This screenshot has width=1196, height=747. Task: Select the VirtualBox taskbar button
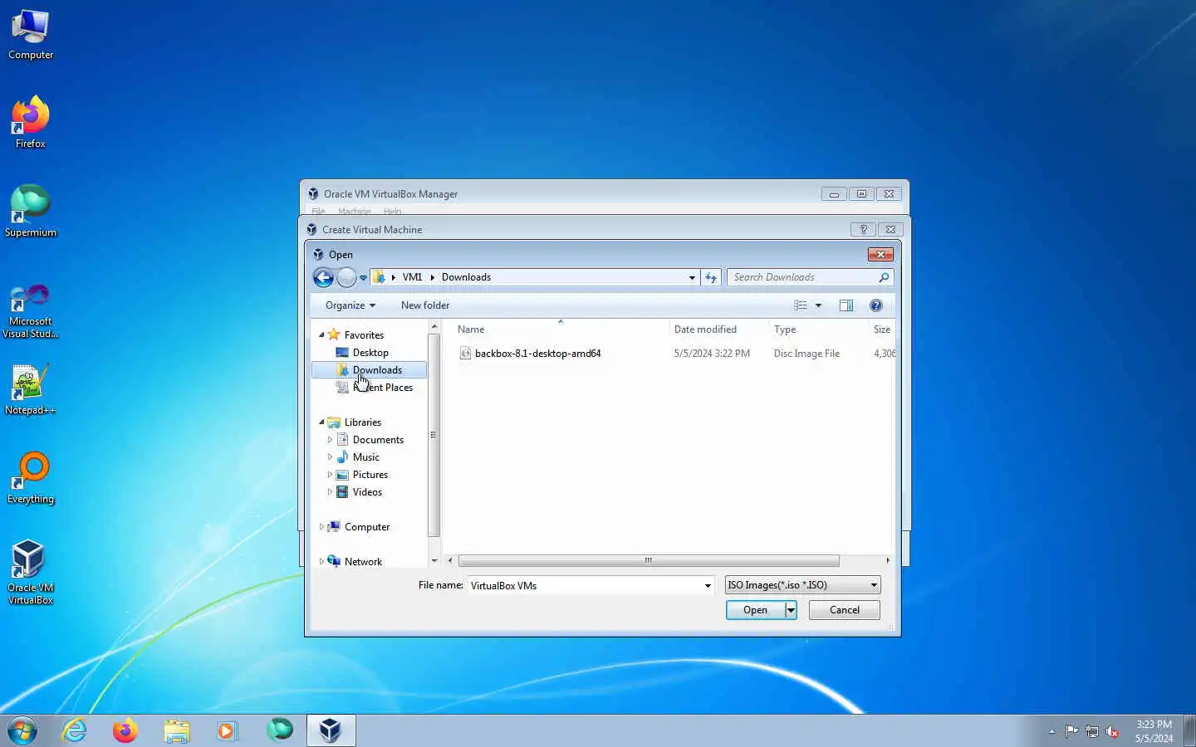pos(331,730)
